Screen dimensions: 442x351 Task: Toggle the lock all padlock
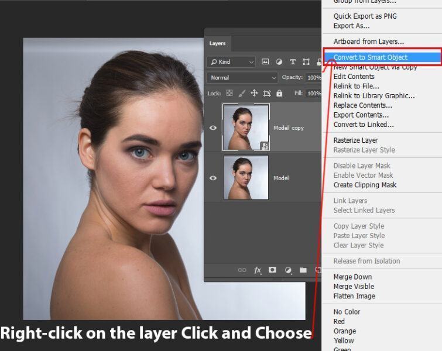pyautogui.click(x=279, y=93)
